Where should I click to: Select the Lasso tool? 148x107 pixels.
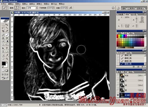3,28
